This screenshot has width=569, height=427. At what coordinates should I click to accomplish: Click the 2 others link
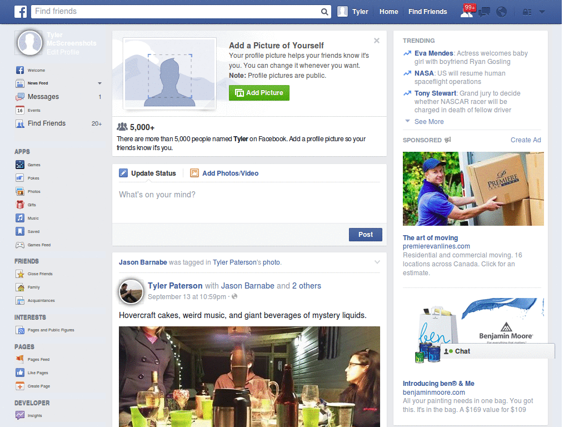(x=307, y=286)
